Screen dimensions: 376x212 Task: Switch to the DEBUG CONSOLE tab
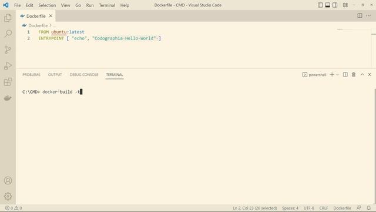pos(84,75)
